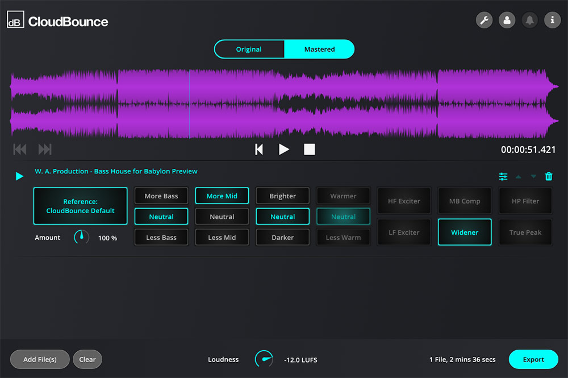Viewport: 568px width, 378px height.
Task: Toggle the Widener effect
Action: click(x=465, y=232)
